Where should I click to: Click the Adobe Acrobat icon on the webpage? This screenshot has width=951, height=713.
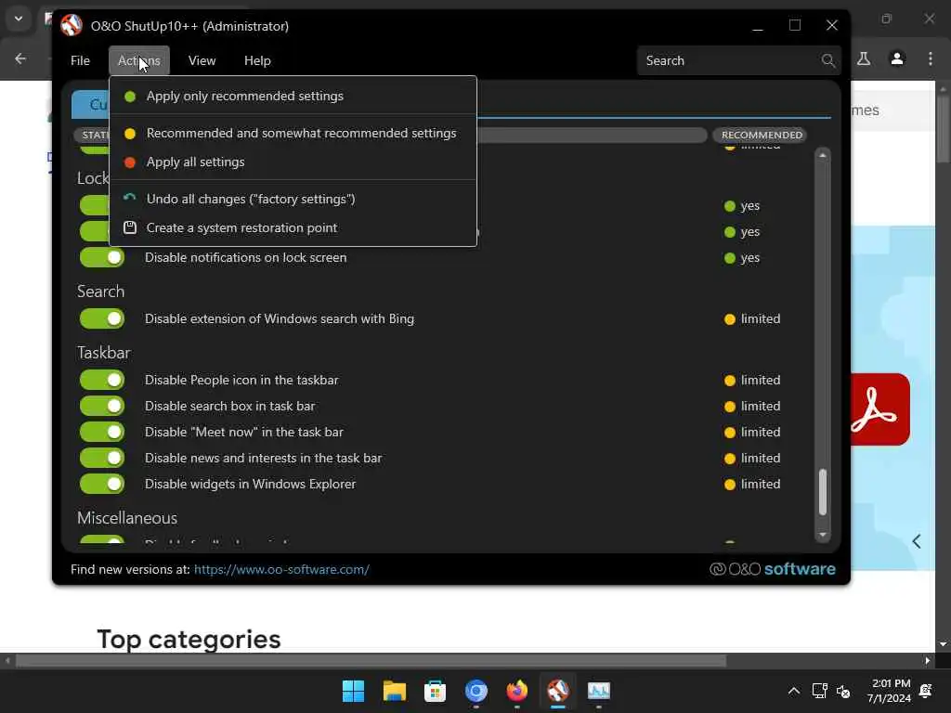click(879, 409)
